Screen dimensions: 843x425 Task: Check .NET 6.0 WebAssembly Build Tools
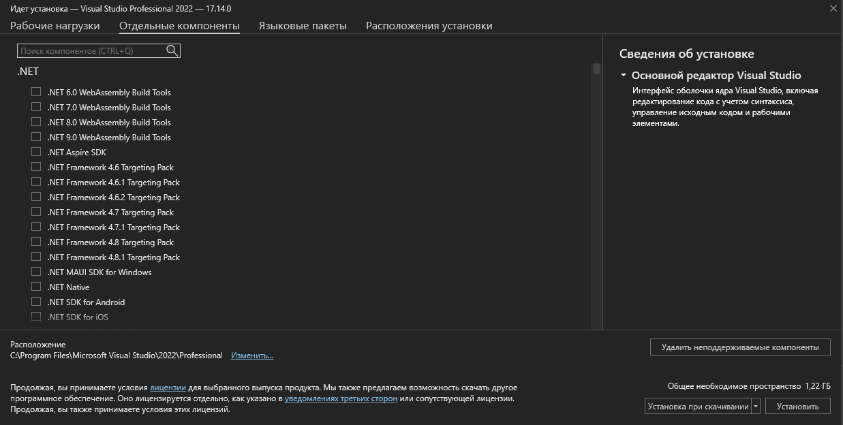click(36, 92)
